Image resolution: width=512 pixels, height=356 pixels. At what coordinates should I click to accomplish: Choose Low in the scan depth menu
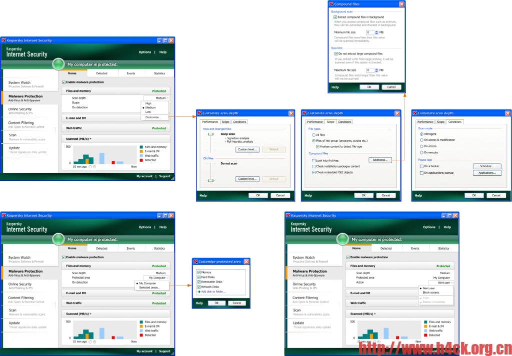[148, 112]
